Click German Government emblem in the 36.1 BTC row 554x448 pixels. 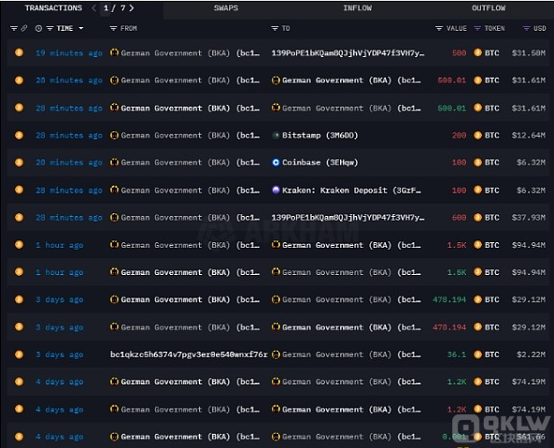(x=276, y=354)
